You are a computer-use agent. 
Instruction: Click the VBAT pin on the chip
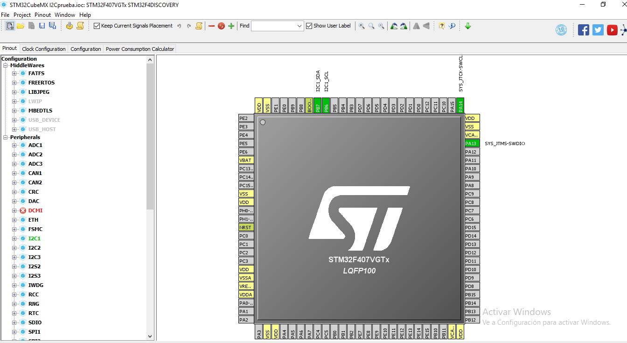(246, 160)
